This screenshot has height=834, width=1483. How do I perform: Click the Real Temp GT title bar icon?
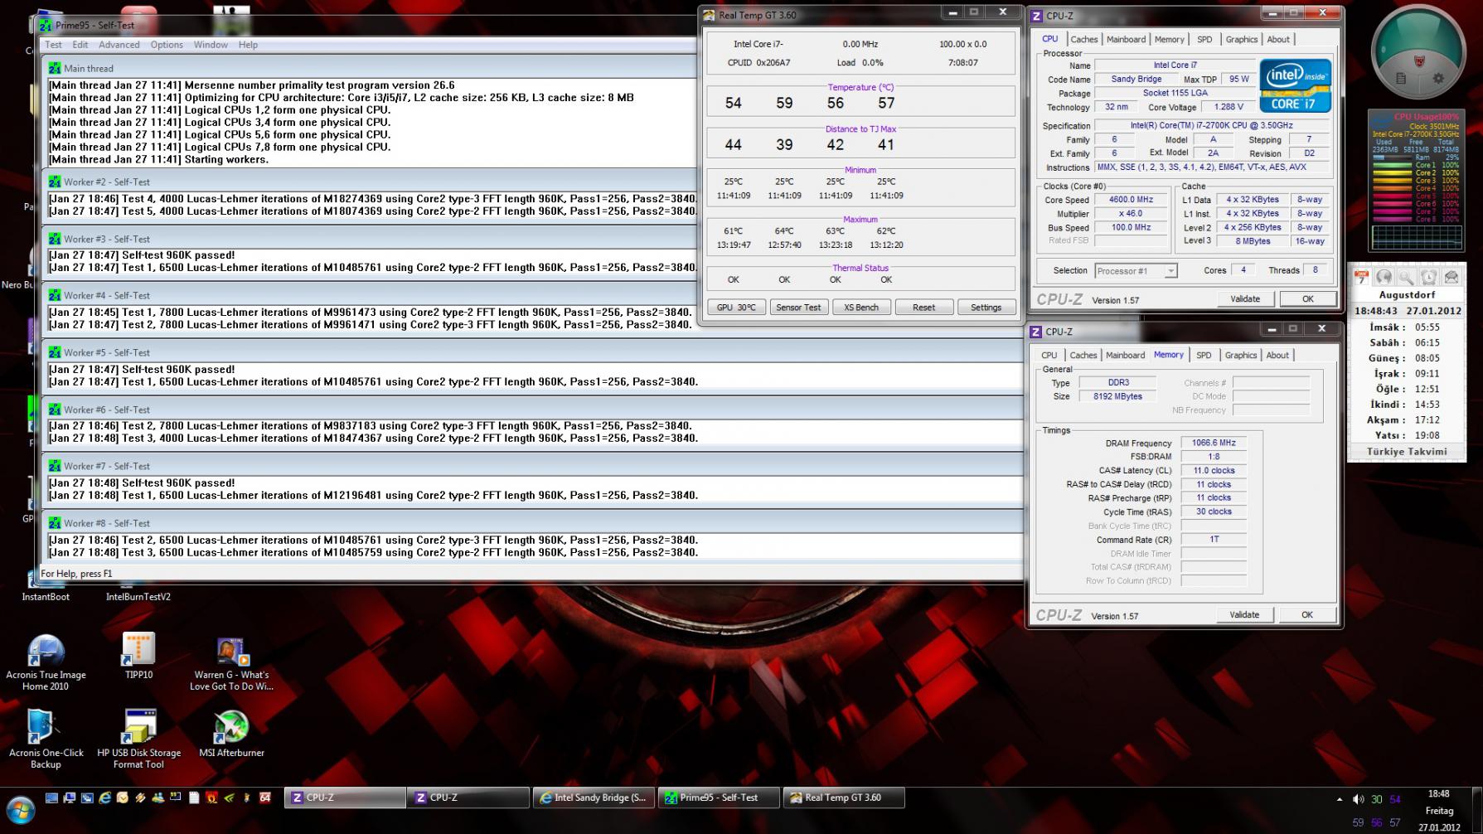709,15
